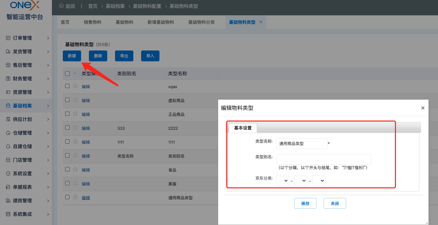Click the 返回 back link
The image size is (438, 225).
(67, 6)
